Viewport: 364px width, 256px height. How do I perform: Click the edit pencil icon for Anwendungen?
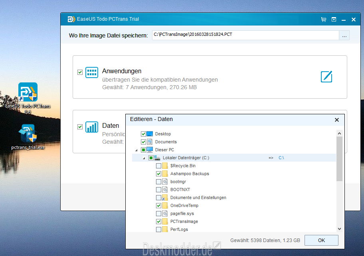click(326, 76)
